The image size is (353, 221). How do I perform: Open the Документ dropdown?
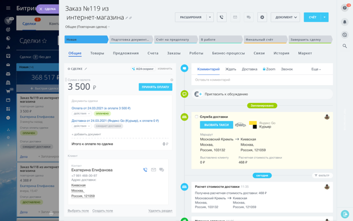click(285, 17)
